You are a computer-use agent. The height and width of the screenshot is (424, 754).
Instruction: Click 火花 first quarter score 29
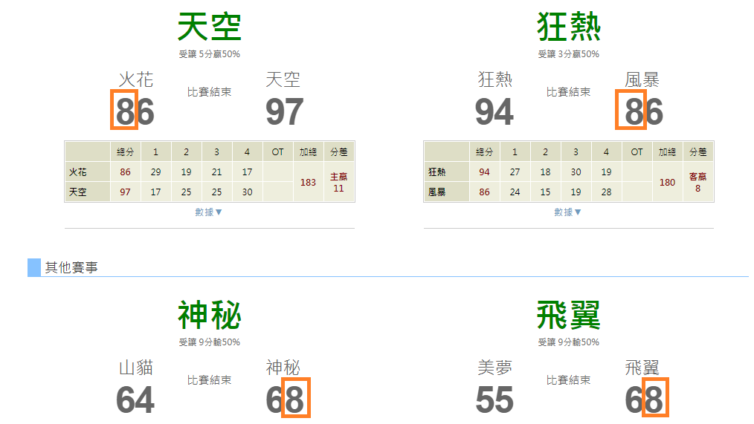[x=156, y=172]
